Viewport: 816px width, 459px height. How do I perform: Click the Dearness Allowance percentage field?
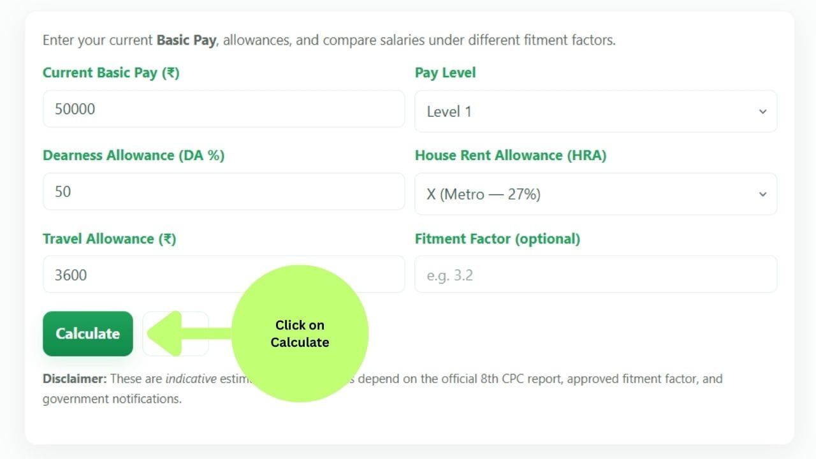pyautogui.click(x=223, y=191)
